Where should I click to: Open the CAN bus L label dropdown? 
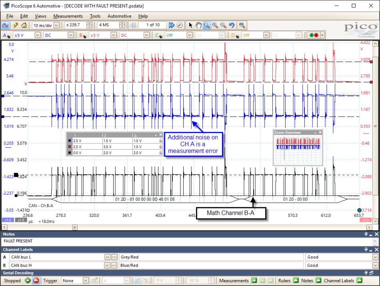107,257
